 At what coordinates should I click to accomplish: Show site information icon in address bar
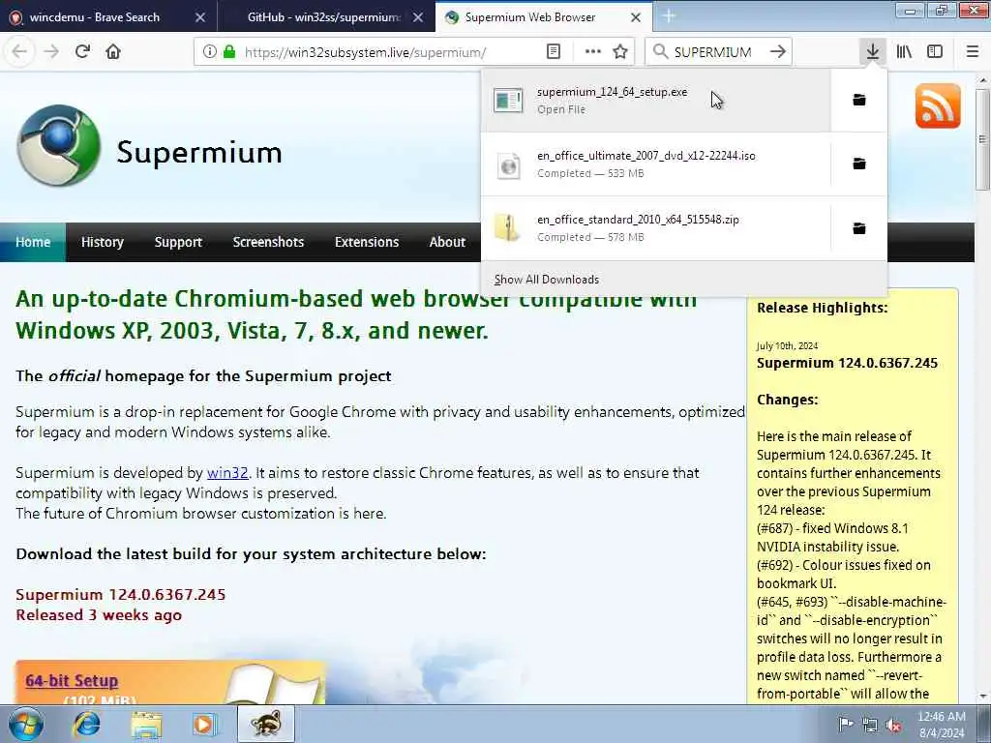[x=209, y=52]
